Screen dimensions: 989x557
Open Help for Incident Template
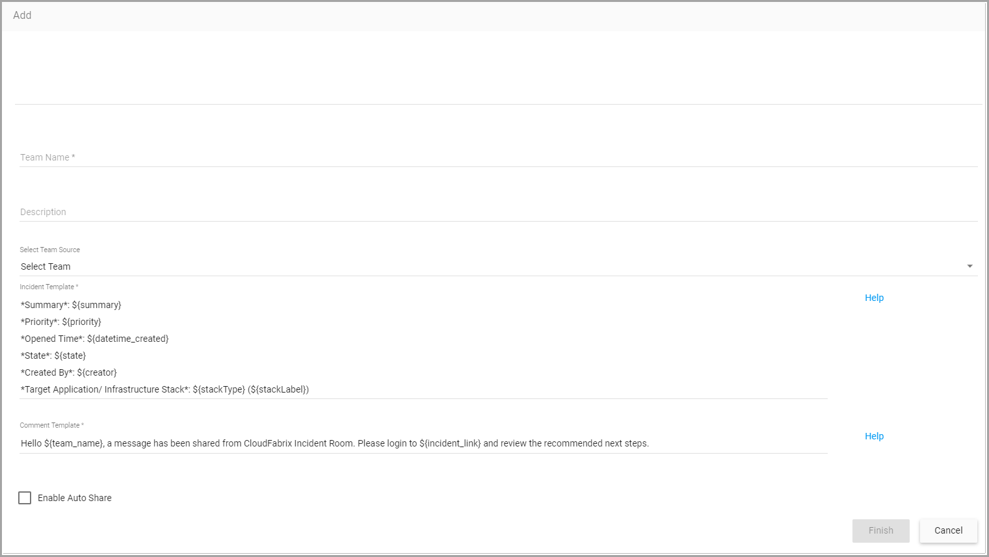pyautogui.click(x=874, y=298)
